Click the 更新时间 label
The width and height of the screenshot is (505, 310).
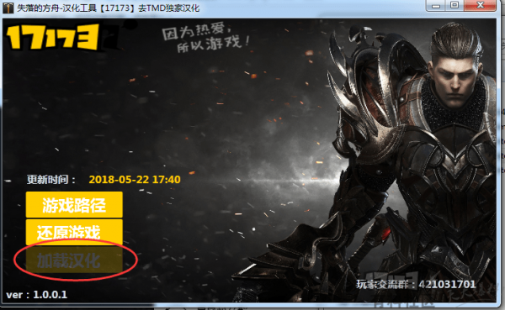point(50,180)
